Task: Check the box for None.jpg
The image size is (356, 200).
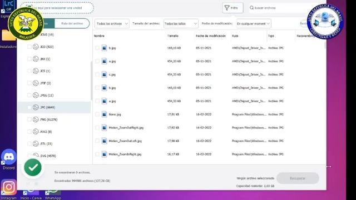Action: [x=97, y=114]
